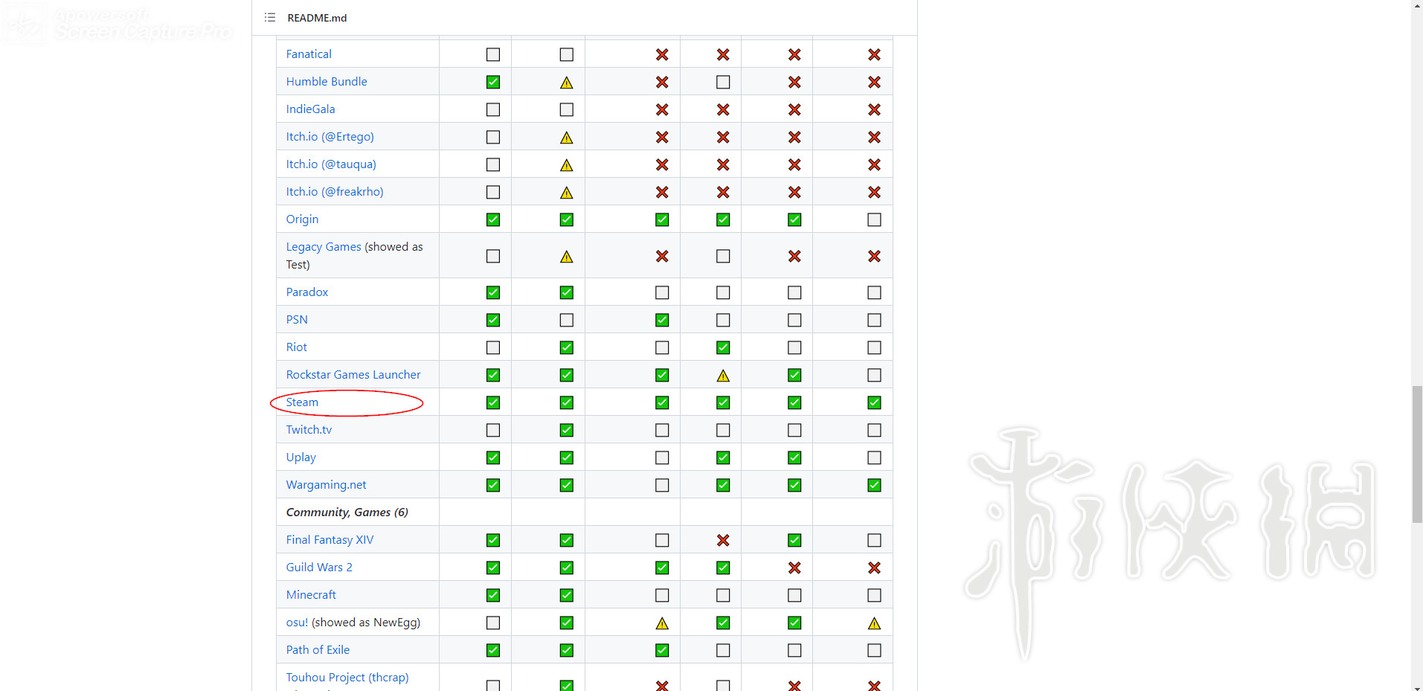1423x691 pixels.
Task: Click the page's vertical scrollbar thumb
Action: click(x=1417, y=454)
